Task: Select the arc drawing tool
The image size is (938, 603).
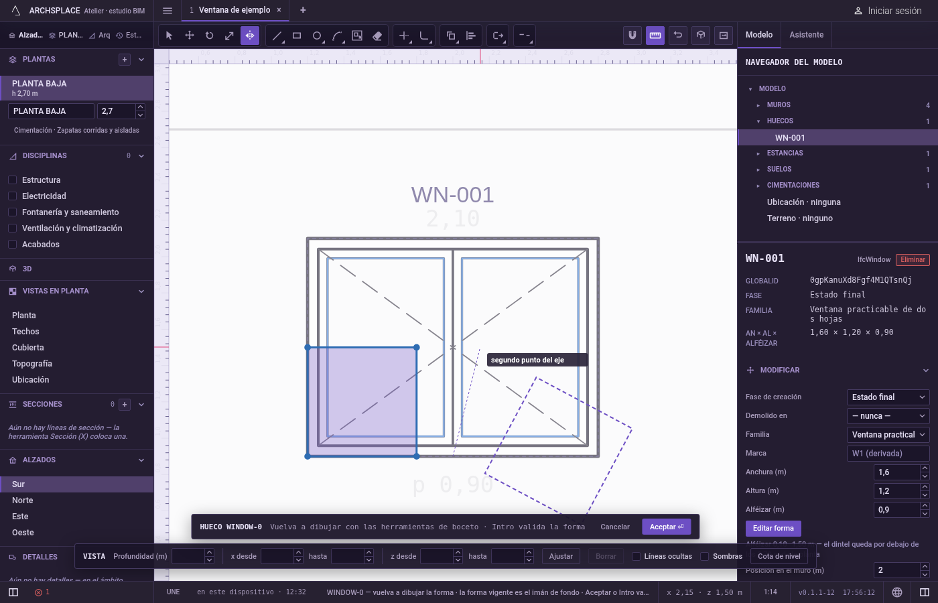Action: tap(337, 36)
